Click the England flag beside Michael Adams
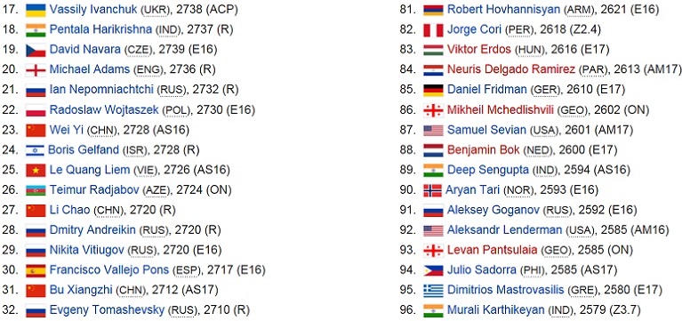 (x=36, y=70)
